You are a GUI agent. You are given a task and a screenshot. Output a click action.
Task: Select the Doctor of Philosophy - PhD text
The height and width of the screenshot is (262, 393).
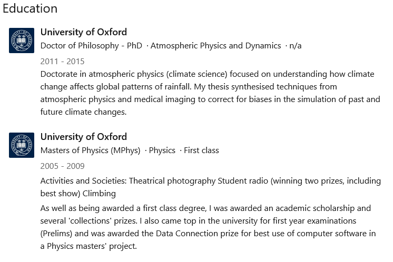click(91, 46)
